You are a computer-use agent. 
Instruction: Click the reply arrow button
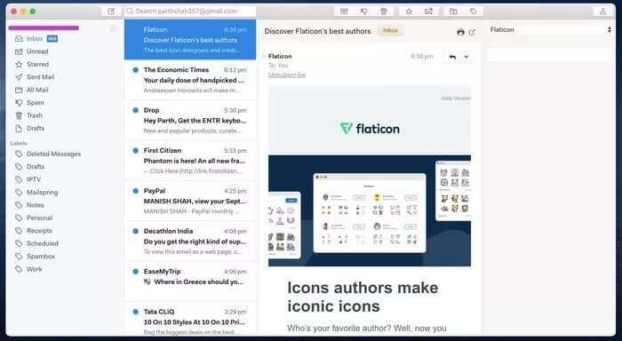pos(452,57)
